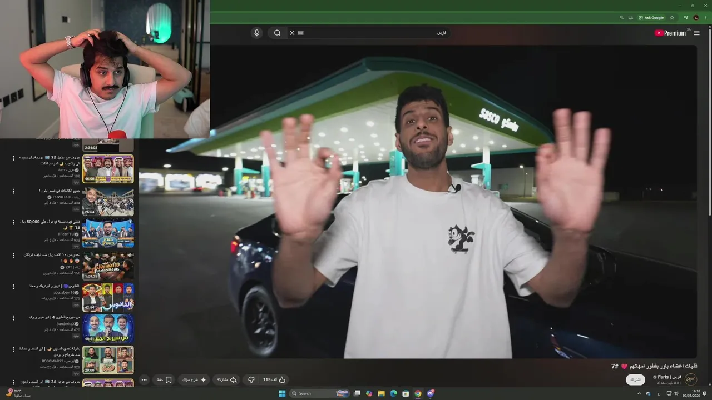Open options menu for FFearFFul video
Screen dimensions: 712x400
(13, 222)
